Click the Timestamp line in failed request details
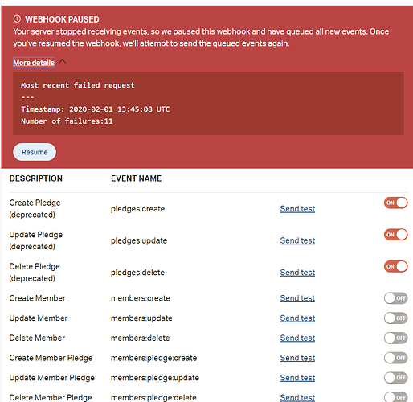The height and width of the screenshot is (402, 413). click(x=96, y=109)
